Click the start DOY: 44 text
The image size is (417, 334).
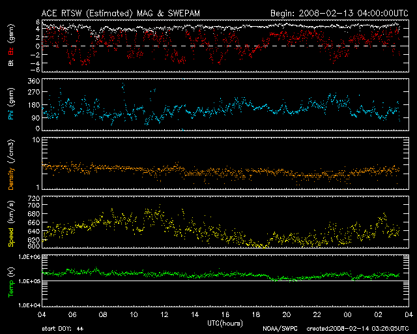pos(63,328)
